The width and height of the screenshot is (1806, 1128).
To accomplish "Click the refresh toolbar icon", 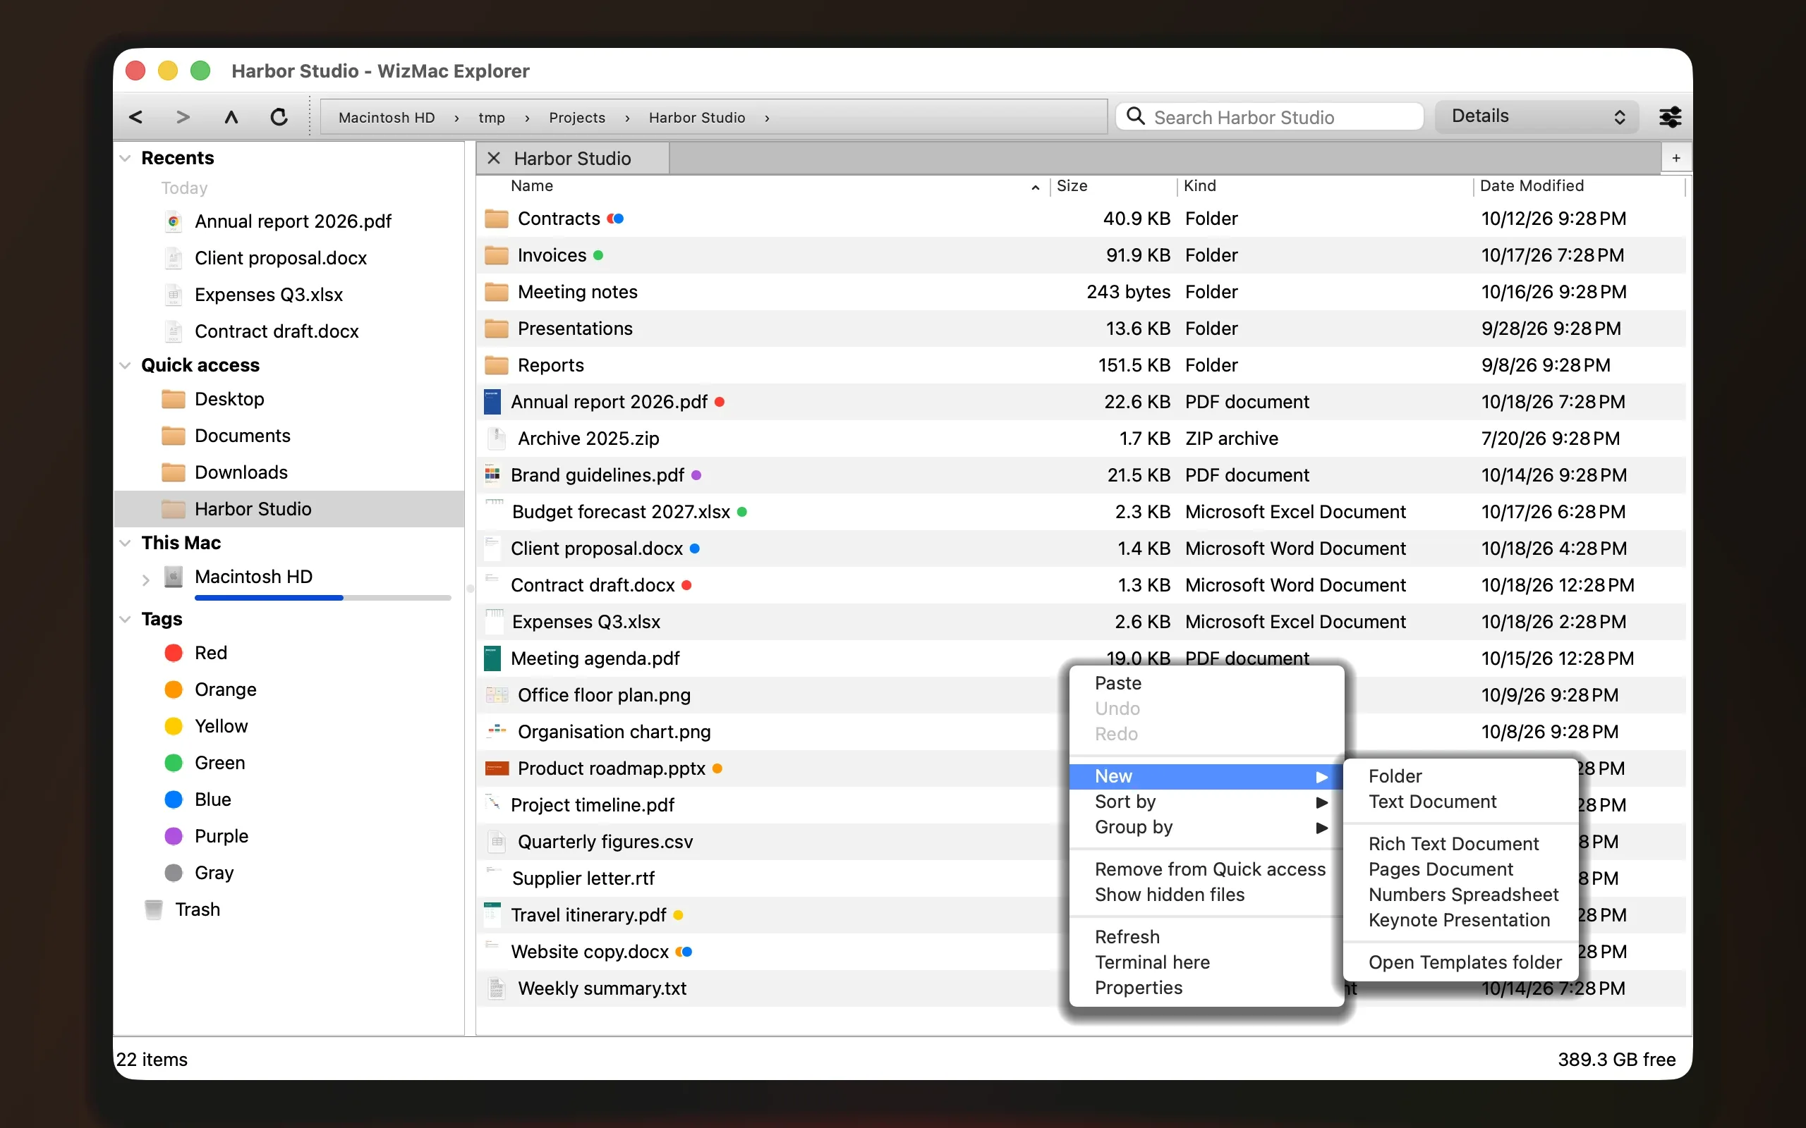I will coord(279,117).
